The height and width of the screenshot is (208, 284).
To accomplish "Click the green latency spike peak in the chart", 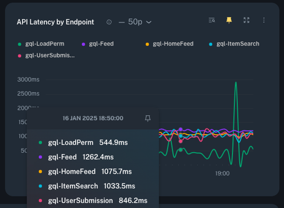I will (236, 83).
